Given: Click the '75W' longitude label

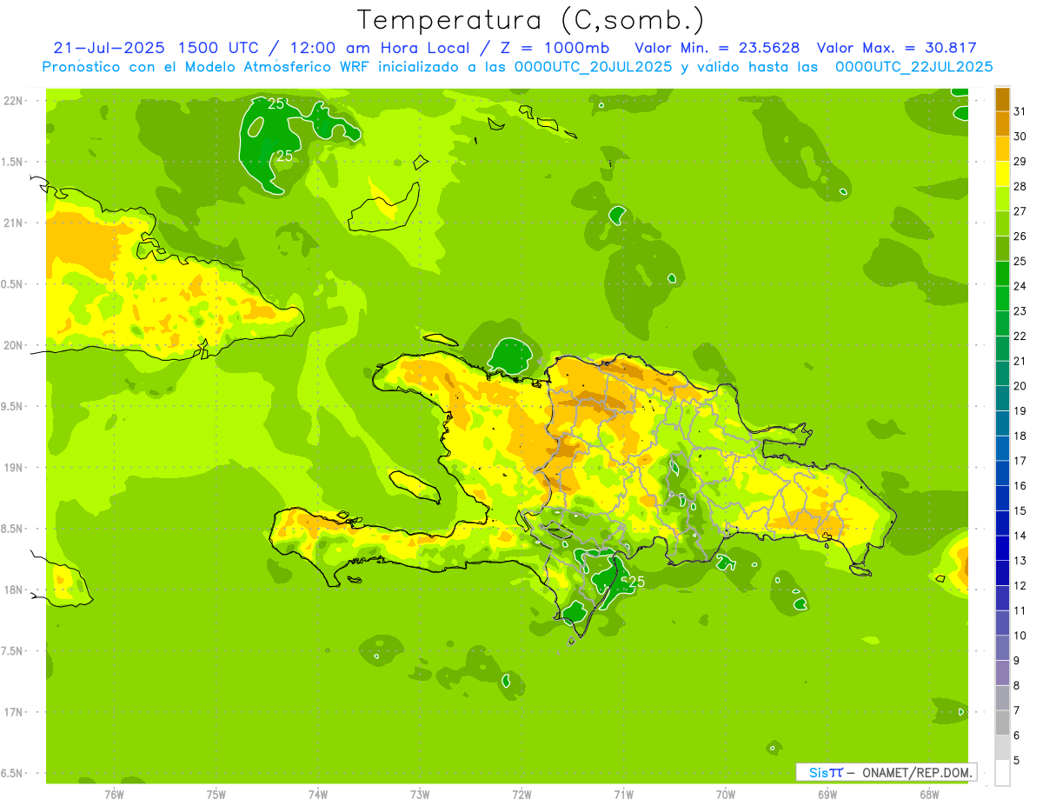Looking at the screenshot, I should point(216,794).
